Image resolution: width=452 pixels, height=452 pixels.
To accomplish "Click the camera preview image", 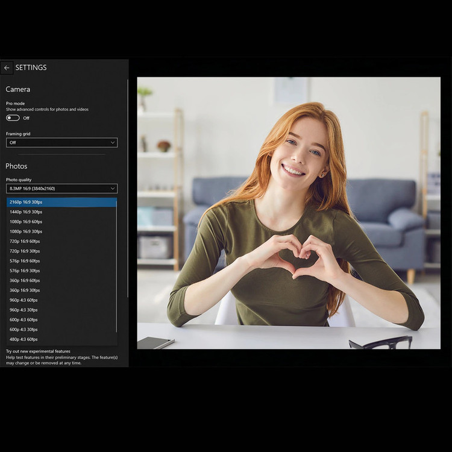I will (289, 213).
